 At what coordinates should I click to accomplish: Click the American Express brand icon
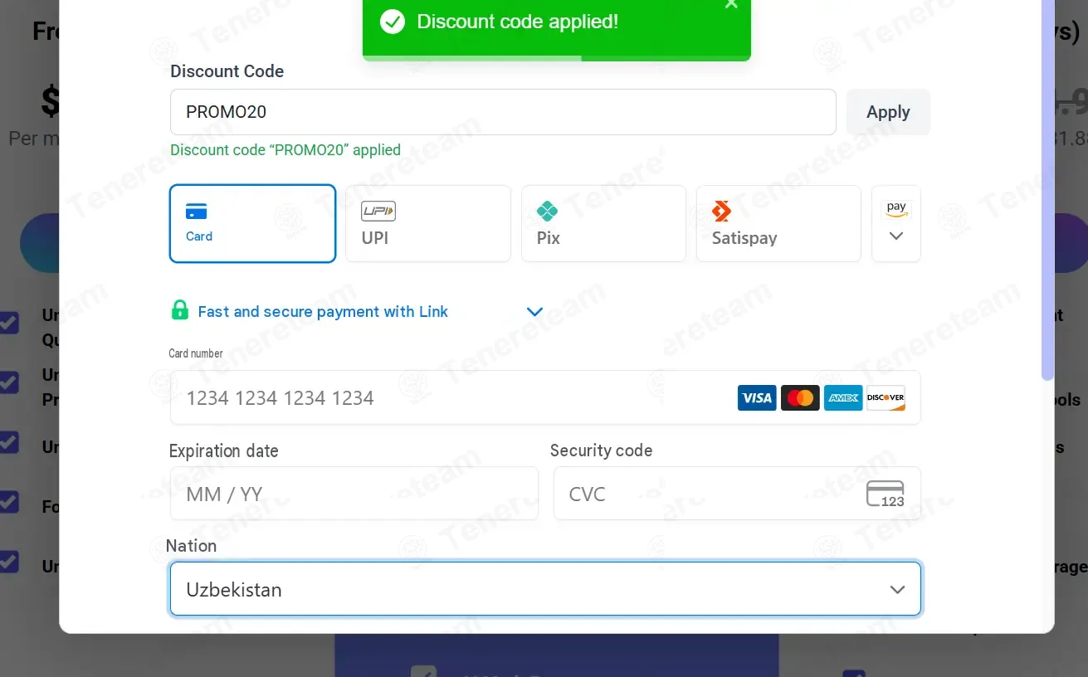[x=843, y=398]
